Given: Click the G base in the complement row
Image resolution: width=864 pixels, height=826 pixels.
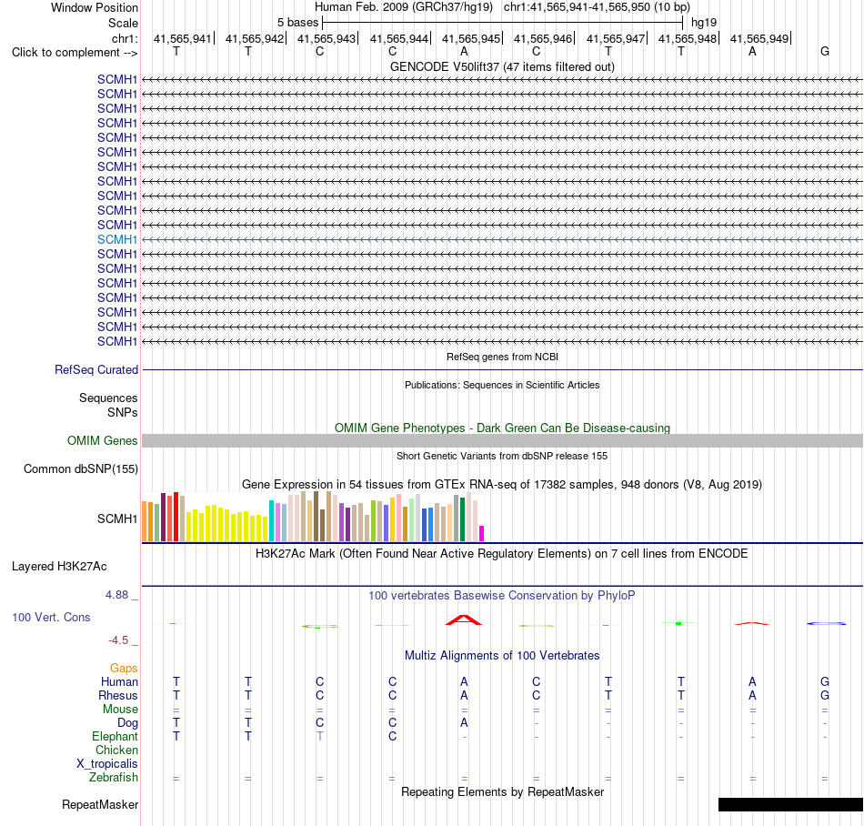Looking at the screenshot, I should pos(824,51).
